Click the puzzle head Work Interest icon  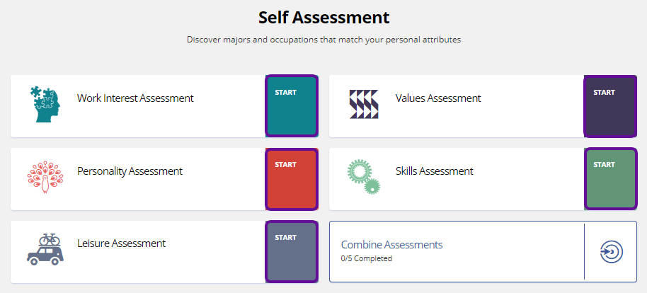point(45,104)
